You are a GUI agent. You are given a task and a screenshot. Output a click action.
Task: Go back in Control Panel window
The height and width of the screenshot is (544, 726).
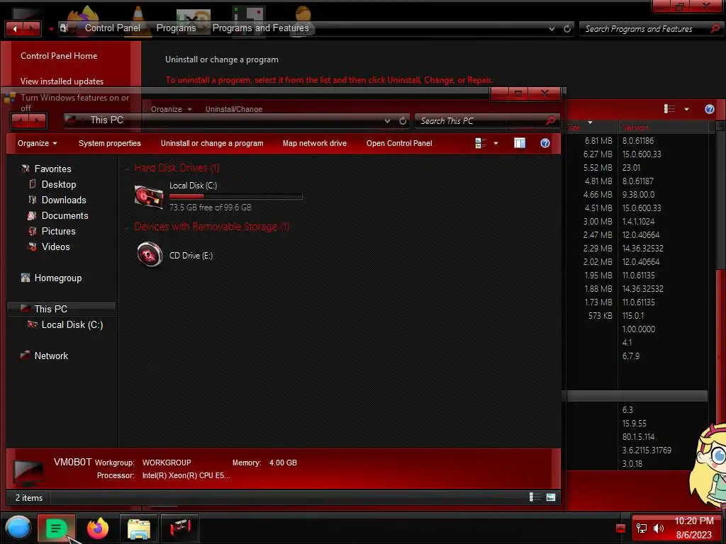point(14,29)
